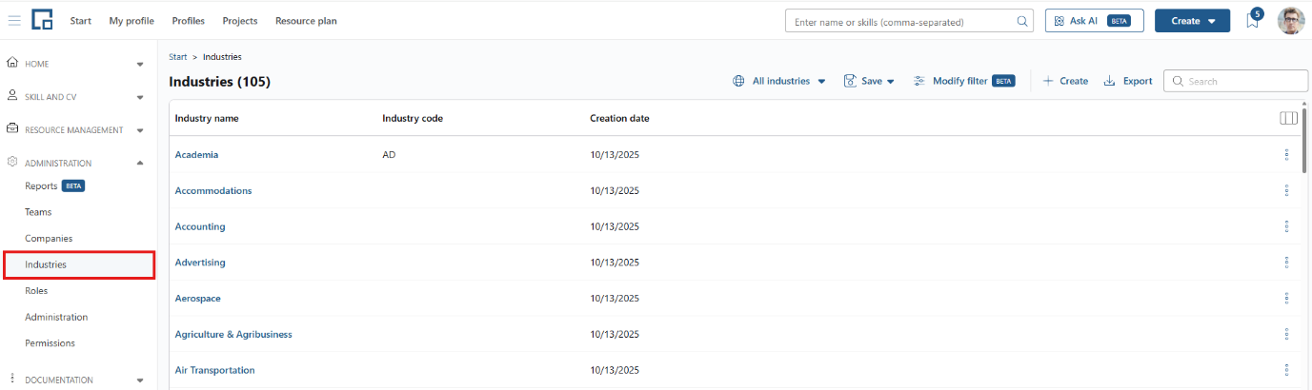Click the search magnifier in the skills field
1312x390 pixels.
coord(1022,21)
